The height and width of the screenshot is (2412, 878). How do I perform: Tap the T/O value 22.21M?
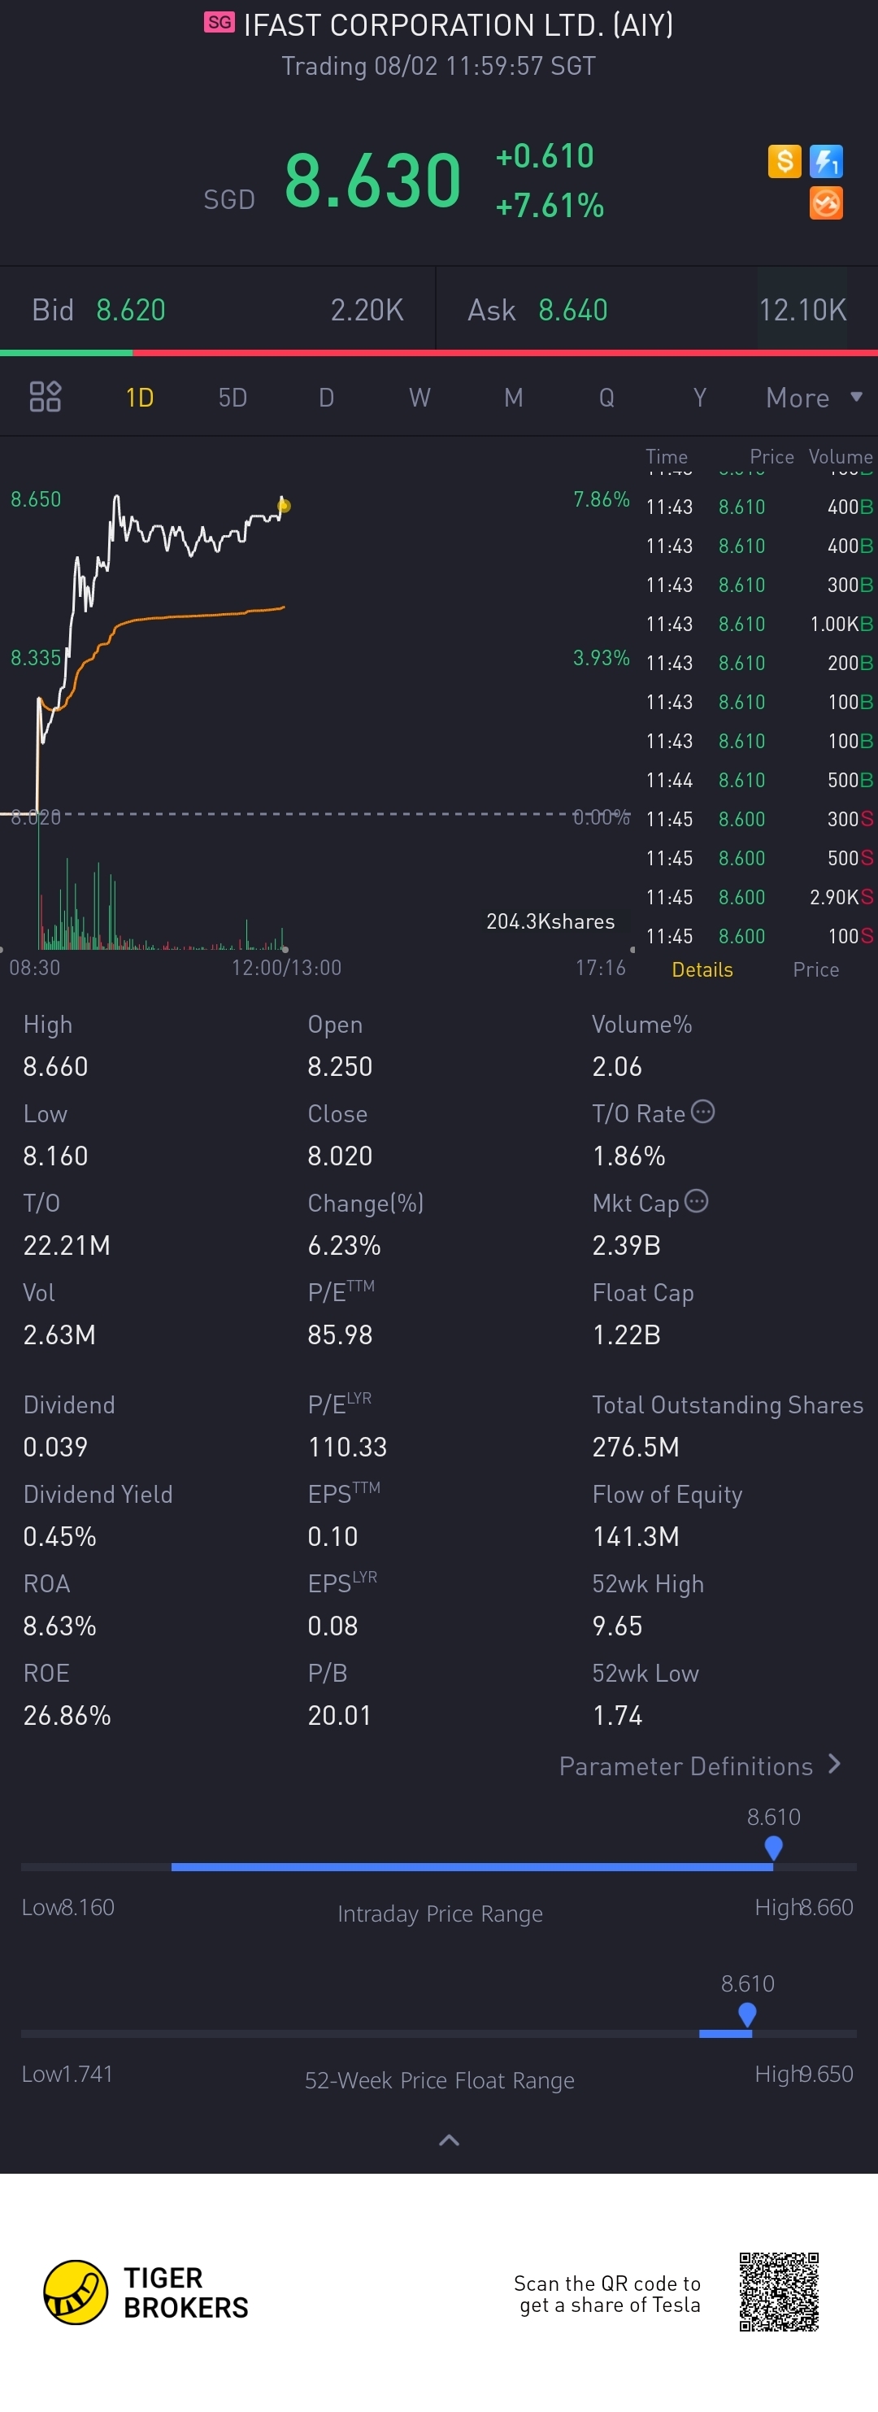coord(67,1245)
